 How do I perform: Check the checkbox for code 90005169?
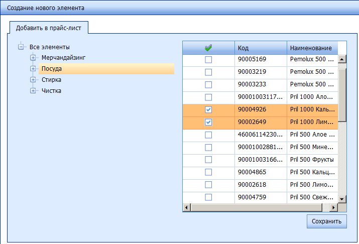208,60
